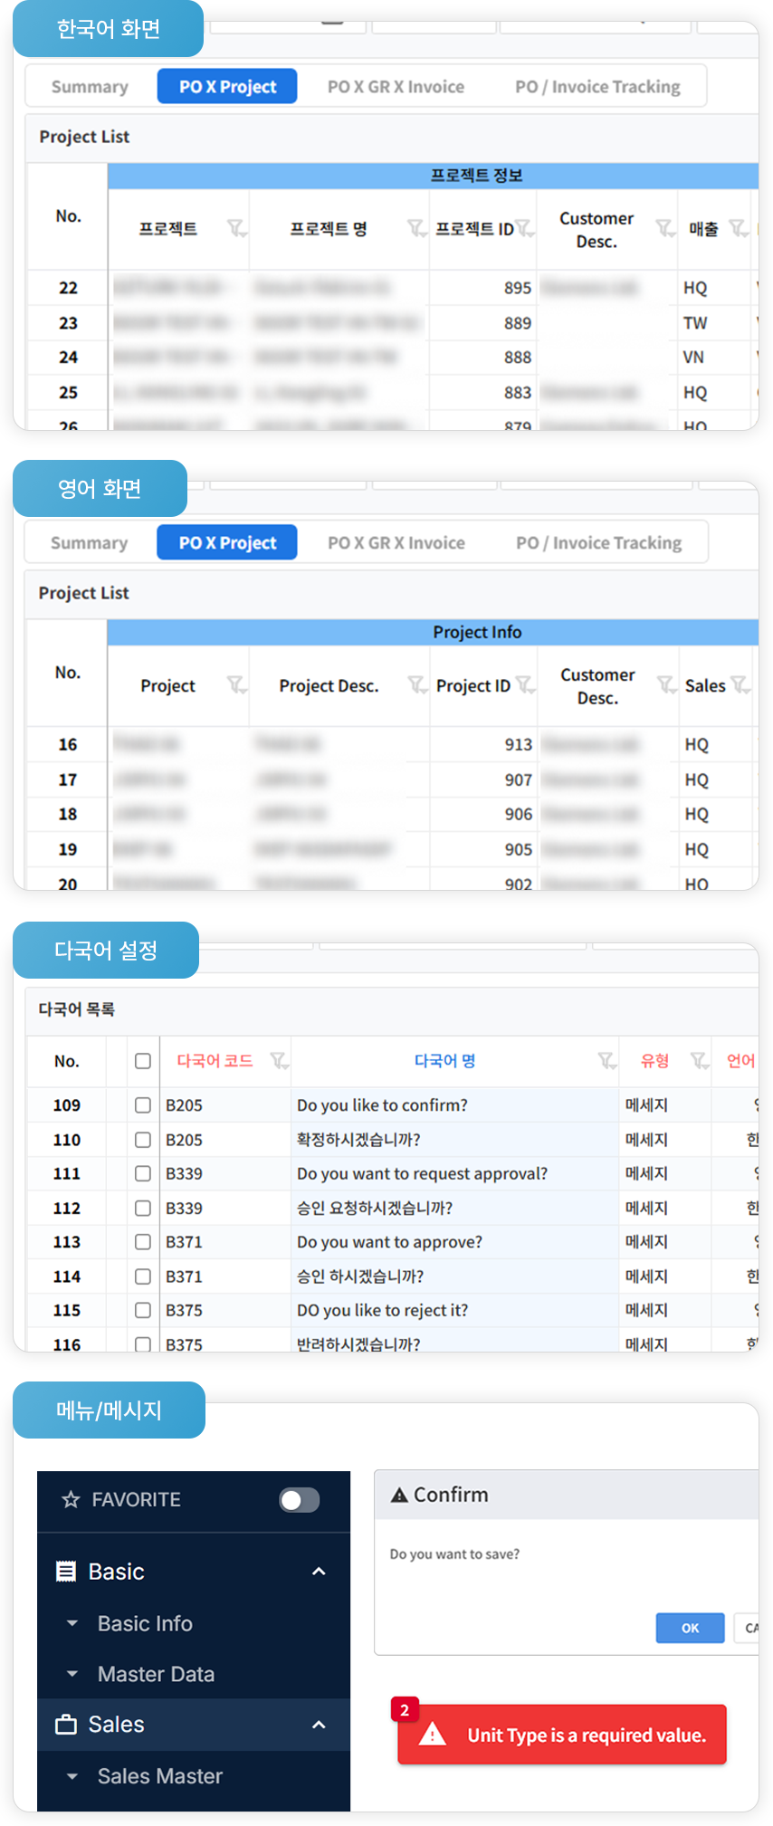Open filter for 다국어 코드 column

279,1060
